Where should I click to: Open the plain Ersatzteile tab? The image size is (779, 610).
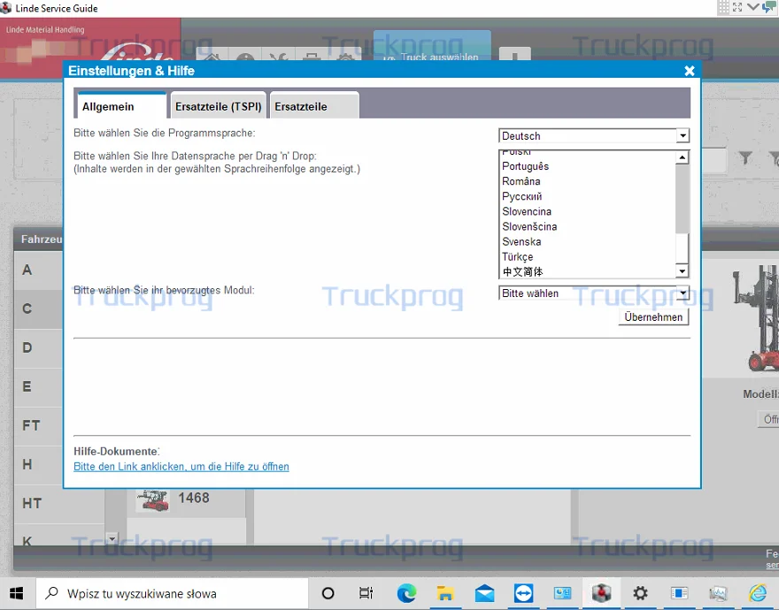point(314,106)
